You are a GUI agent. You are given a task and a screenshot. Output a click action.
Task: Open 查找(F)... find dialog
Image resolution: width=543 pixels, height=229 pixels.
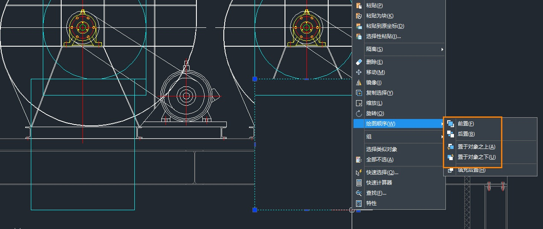398,193
